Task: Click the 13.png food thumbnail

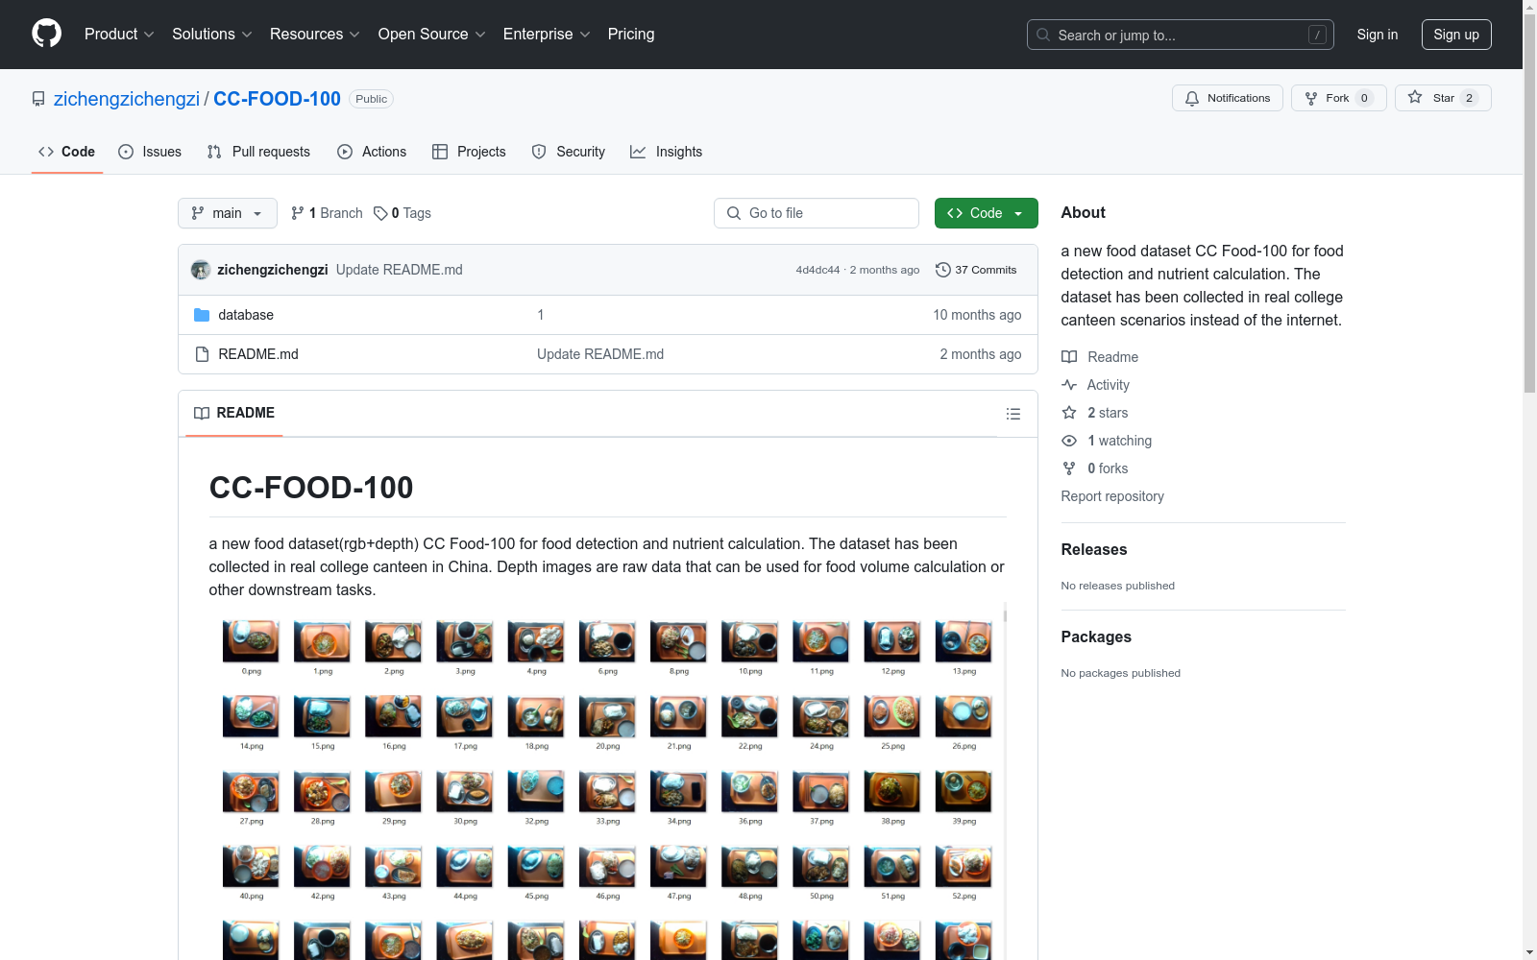Action: point(964,642)
